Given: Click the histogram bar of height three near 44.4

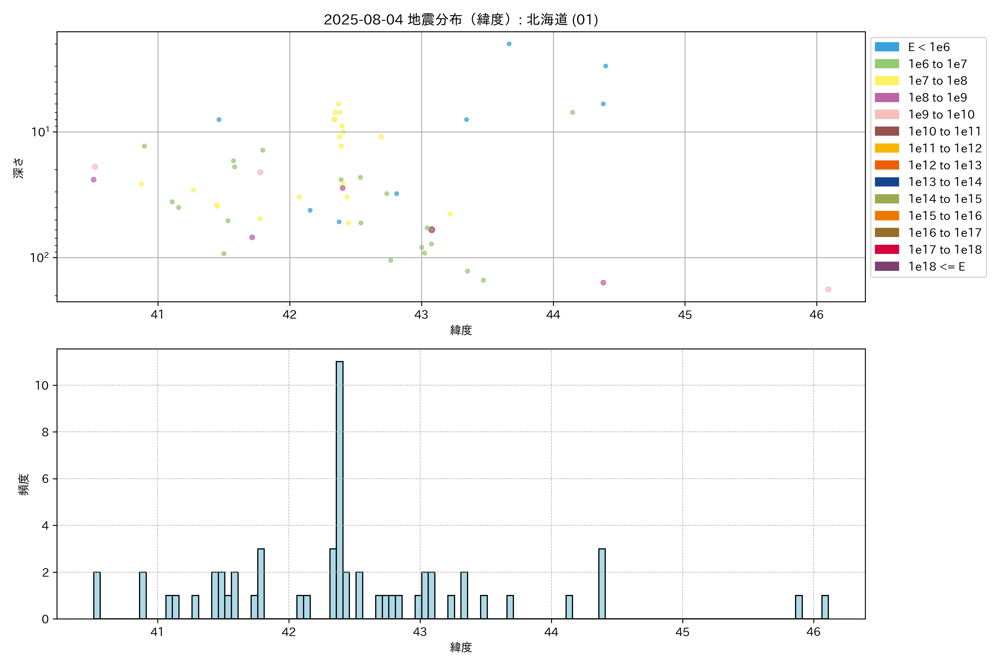Looking at the screenshot, I should point(602,584).
